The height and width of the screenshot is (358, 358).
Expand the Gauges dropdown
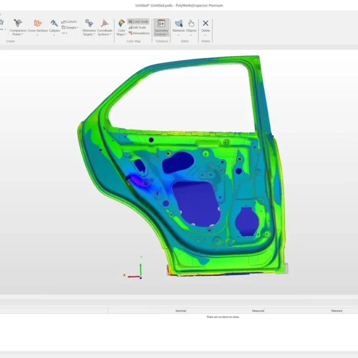click(x=71, y=28)
